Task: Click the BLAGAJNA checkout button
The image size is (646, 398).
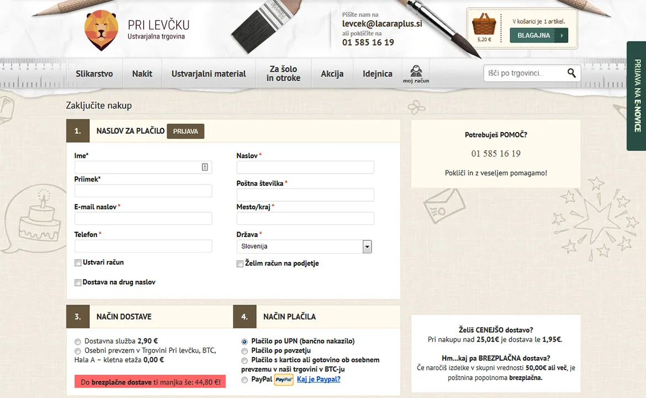Action: pyautogui.click(x=539, y=35)
